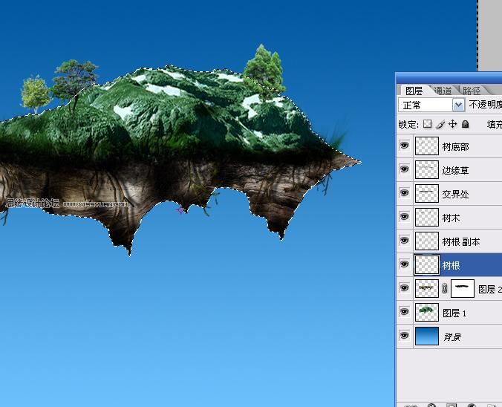The image size is (502, 407).
Task: Select the layer named 图层 2
Action: 490,289
